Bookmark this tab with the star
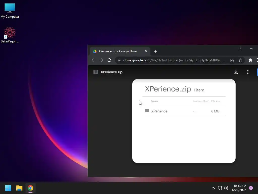 [240, 60]
